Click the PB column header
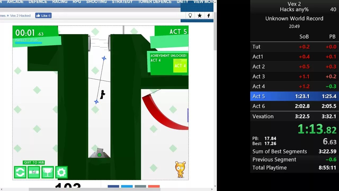Screen dimensions: 339x191 332,37
